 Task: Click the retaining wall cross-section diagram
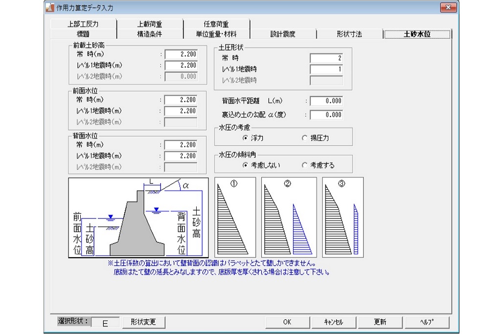point(139,217)
